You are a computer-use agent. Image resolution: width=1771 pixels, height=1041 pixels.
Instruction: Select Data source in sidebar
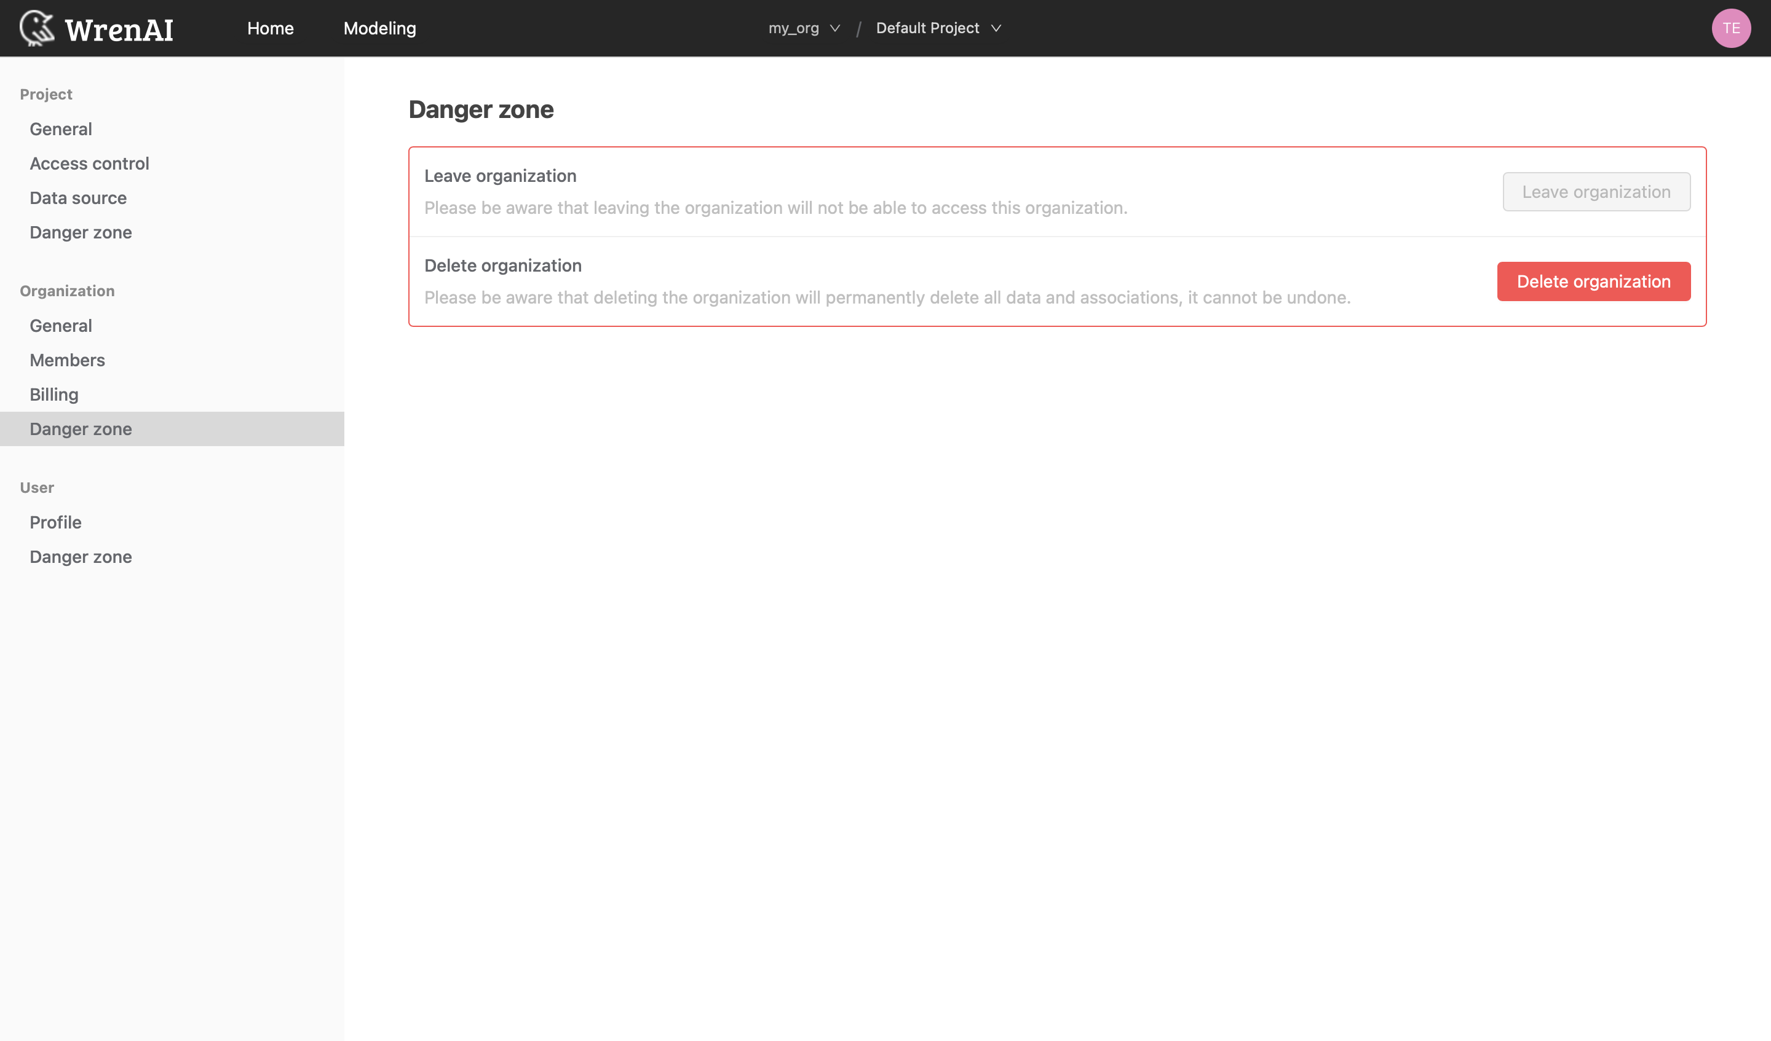(x=78, y=197)
